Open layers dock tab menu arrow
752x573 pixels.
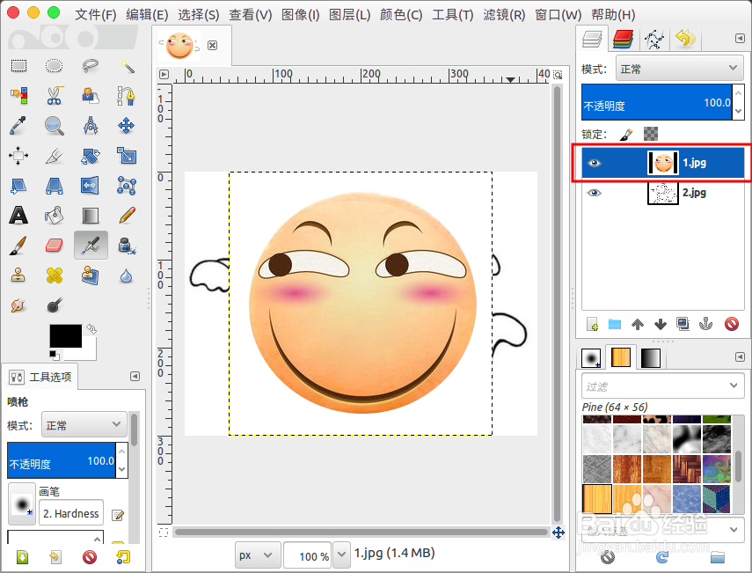(740, 38)
